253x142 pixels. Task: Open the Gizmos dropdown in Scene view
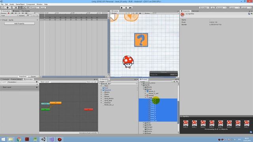[147, 13]
